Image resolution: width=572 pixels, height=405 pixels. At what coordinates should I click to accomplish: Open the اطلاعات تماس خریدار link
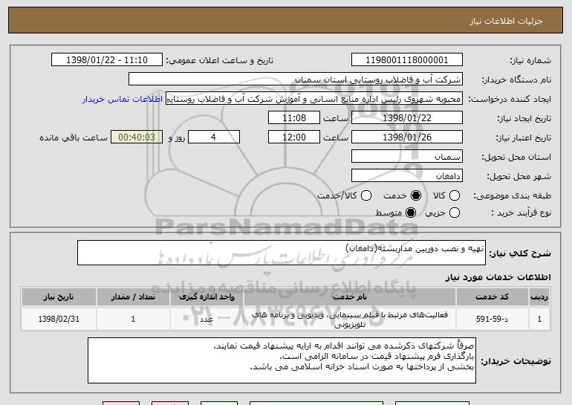point(123,99)
